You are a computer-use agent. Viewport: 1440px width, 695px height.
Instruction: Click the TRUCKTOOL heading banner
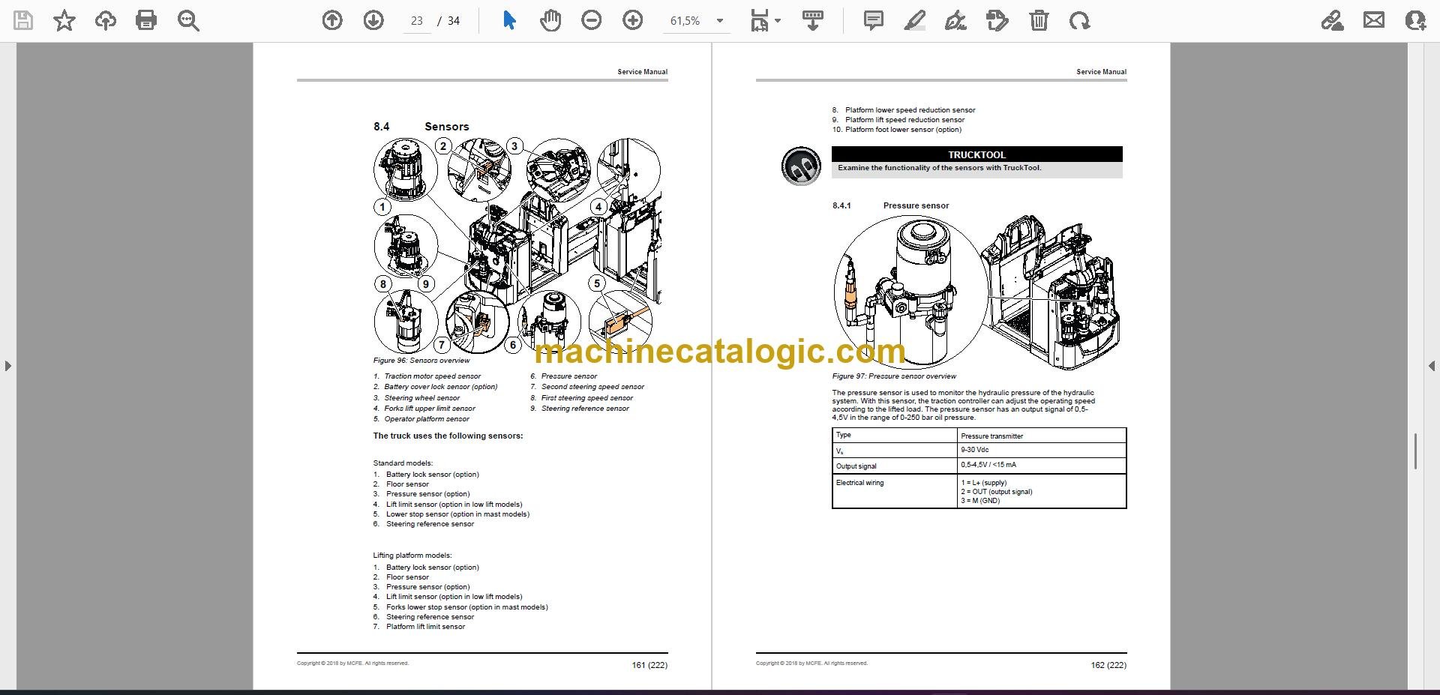pos(976,154)
